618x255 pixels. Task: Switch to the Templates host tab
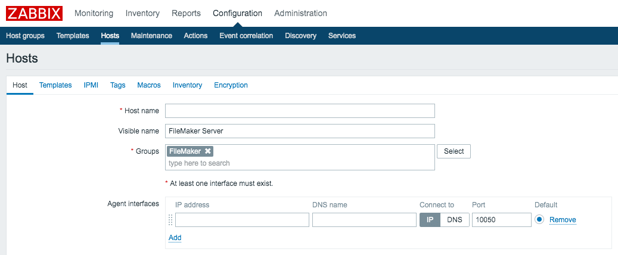click(x=55, y=85)
